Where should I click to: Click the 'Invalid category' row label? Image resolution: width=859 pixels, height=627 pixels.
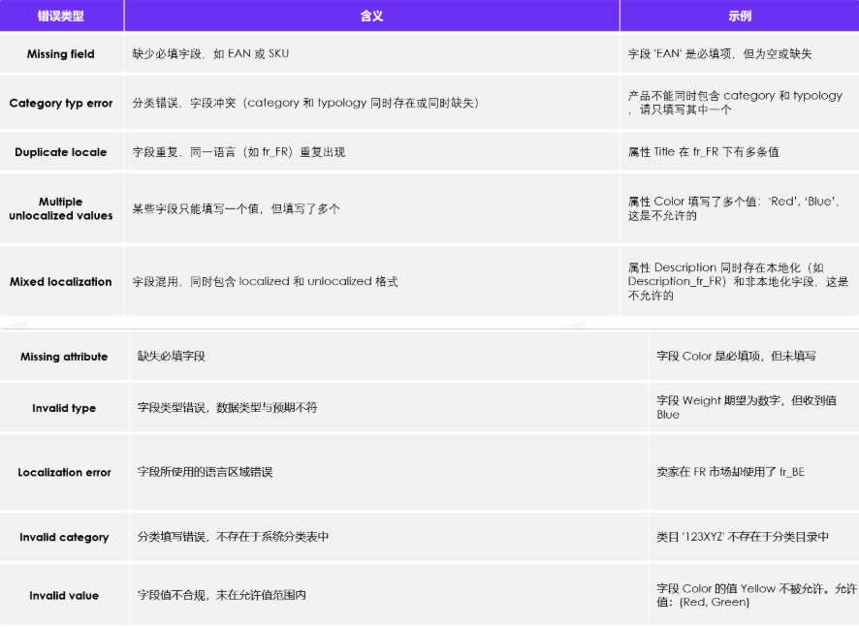(64, 537)
